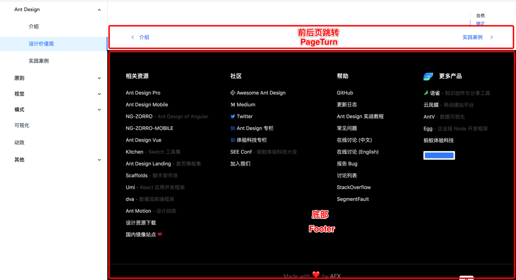Open the dva 数据流前端框架 link

pyautogui.click(x=150, y=199)
